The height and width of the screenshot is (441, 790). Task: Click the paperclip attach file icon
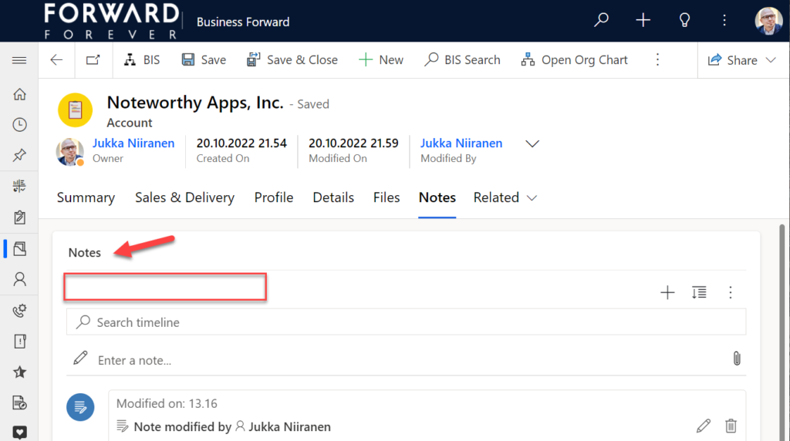click(737, 359)
